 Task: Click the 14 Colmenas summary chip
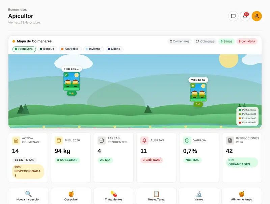pos(205,41)
